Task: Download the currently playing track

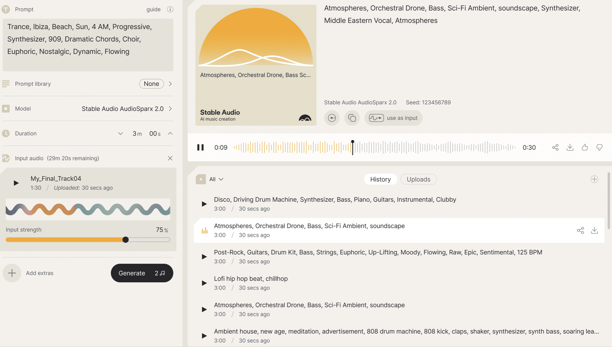Action: [x=570, y=148]
